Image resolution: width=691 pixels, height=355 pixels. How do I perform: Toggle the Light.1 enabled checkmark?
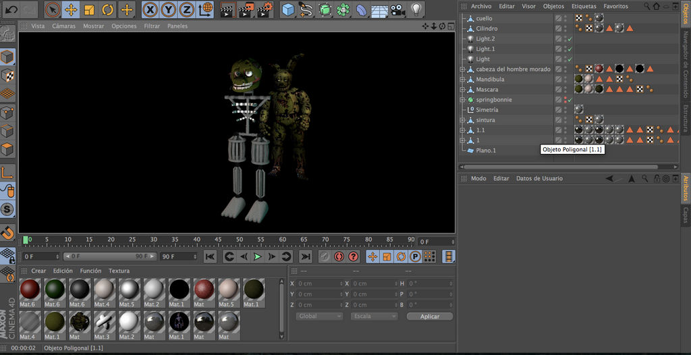[x=570, y=49]
